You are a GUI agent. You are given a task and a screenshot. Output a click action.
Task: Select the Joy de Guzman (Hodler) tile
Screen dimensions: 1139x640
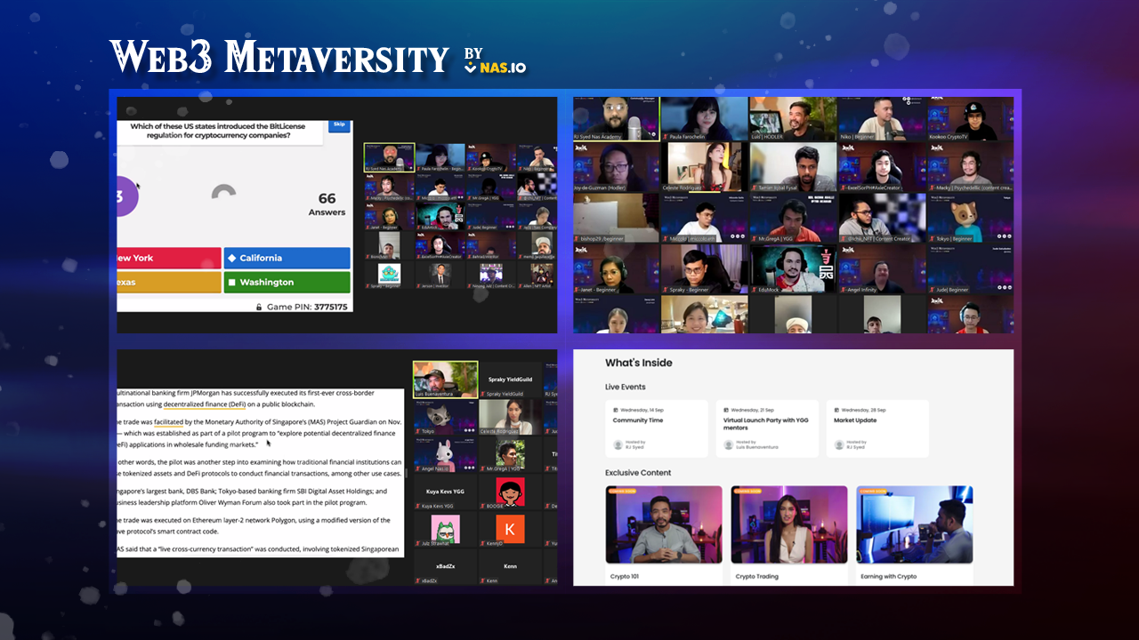tap(617, 167)
